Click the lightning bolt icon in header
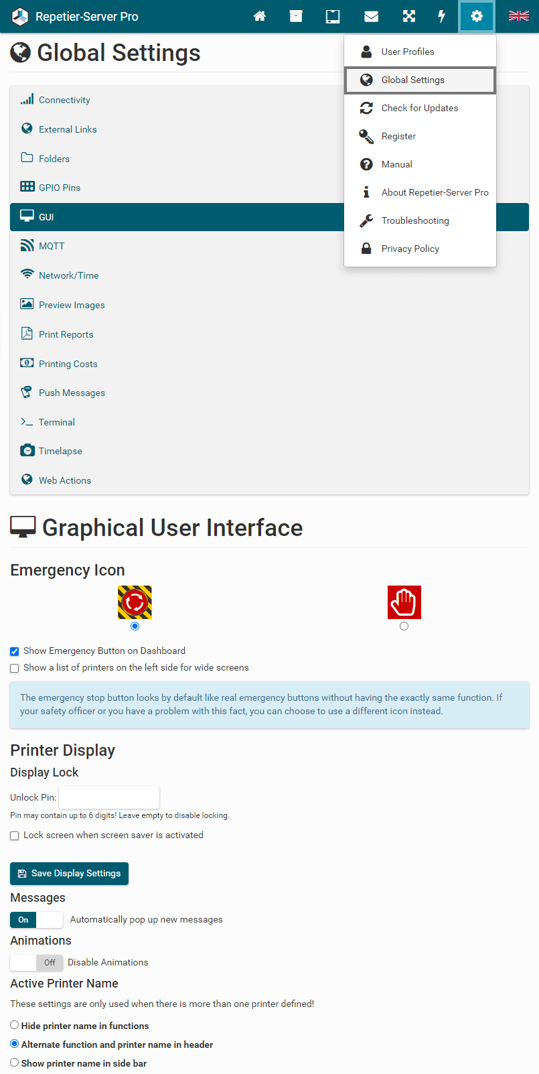Viewport: 539px width, 1074px height. (x=441, y=17)
